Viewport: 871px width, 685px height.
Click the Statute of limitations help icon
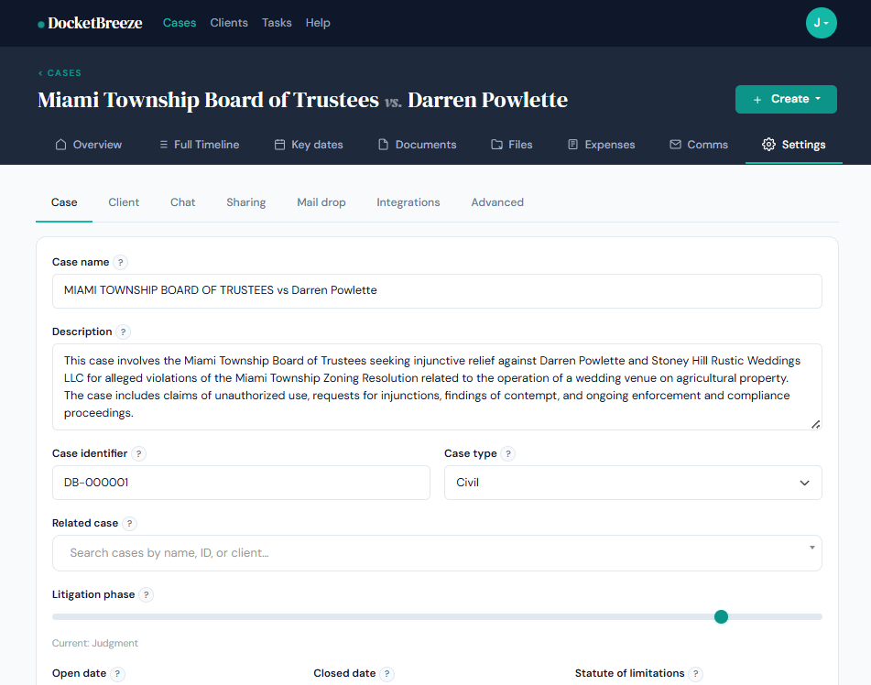click(x=696, y=674)
